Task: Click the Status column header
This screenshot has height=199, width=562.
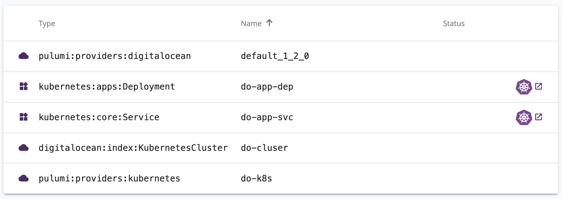Action: point(453,24)
